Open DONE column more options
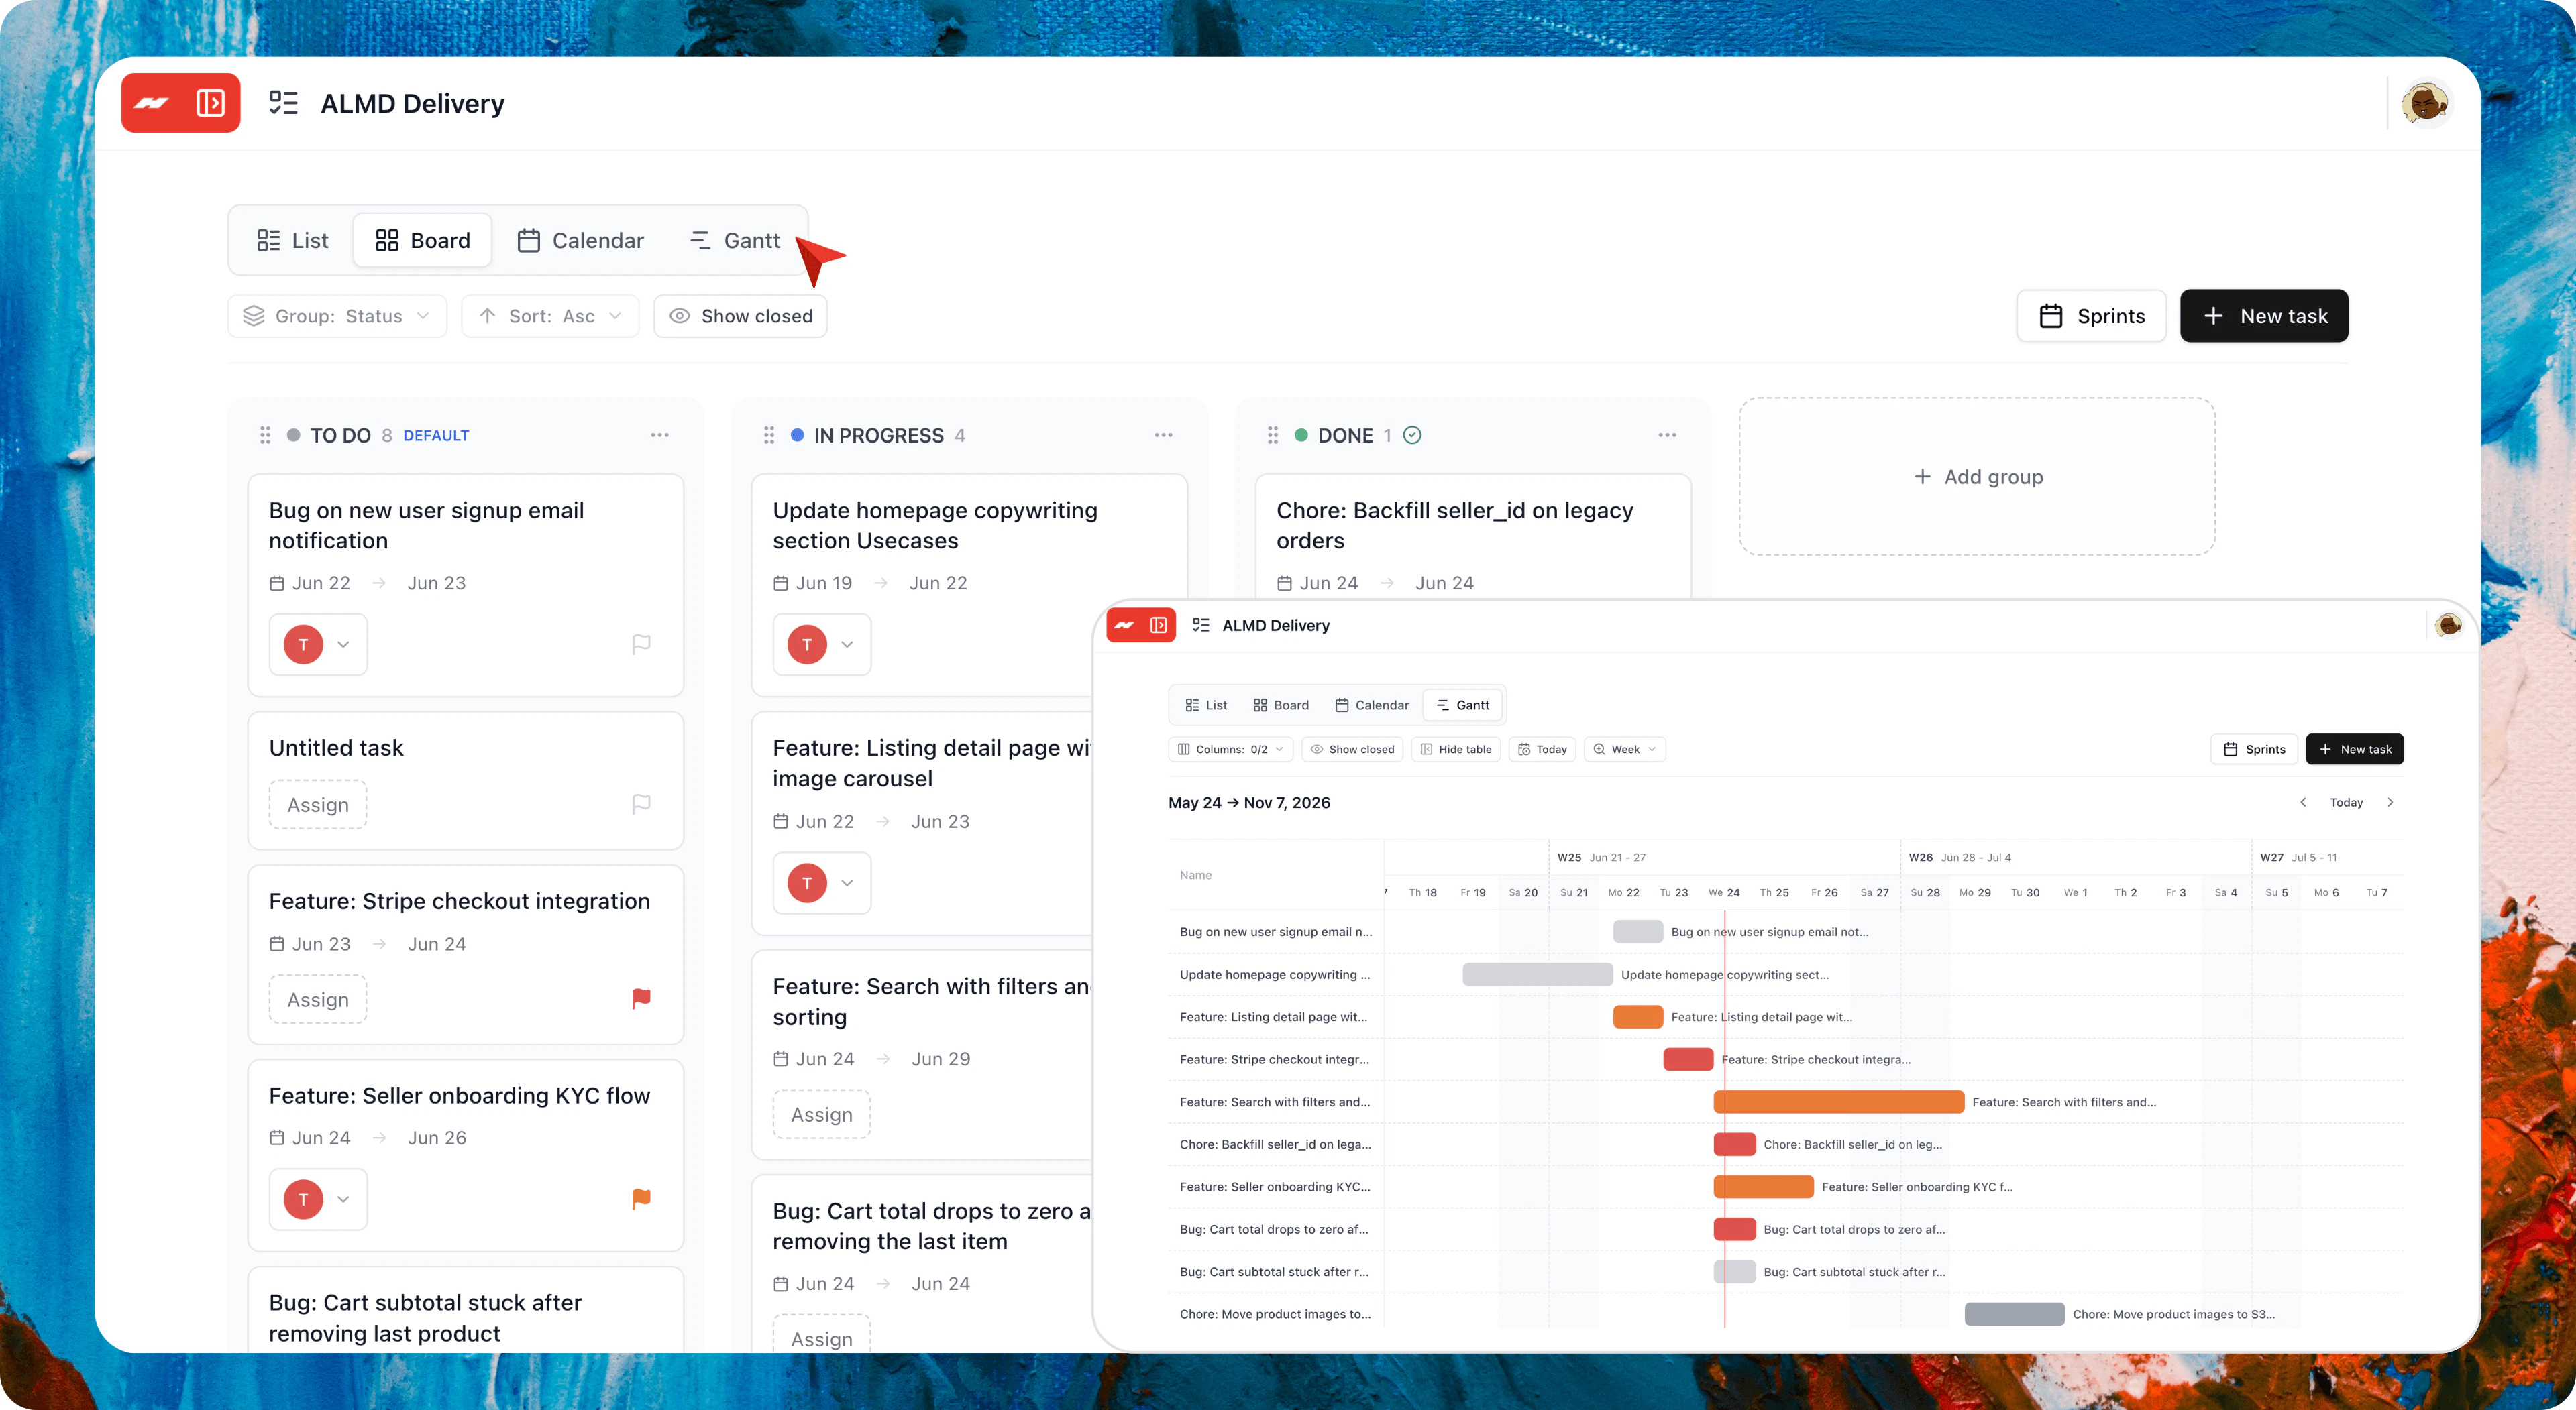 [x=1668, y=436]
